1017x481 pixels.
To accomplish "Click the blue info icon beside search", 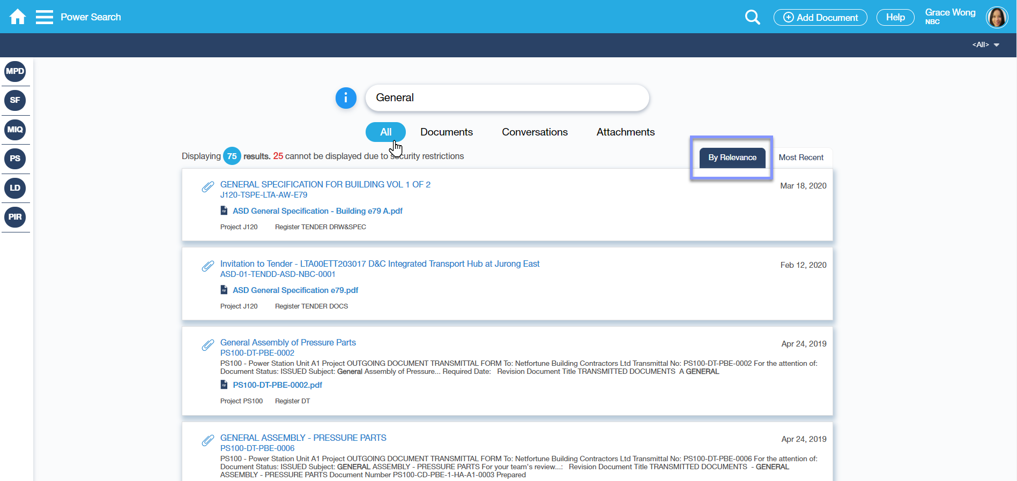I will click(x=346, y=98).
